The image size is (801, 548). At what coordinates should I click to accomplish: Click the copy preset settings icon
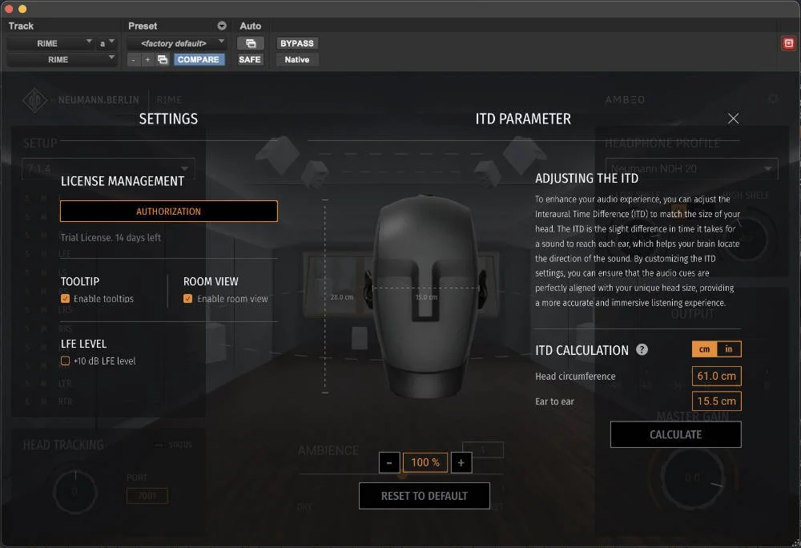click(163, 60)
